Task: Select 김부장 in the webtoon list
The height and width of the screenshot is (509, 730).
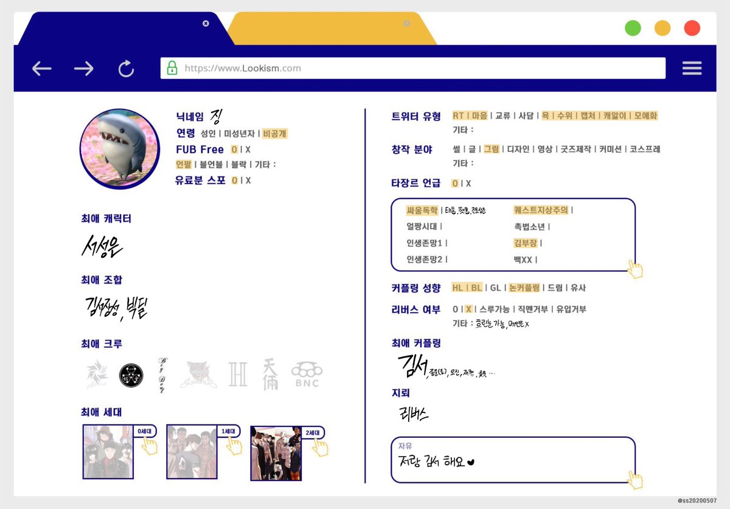Action: click(526, 243)
